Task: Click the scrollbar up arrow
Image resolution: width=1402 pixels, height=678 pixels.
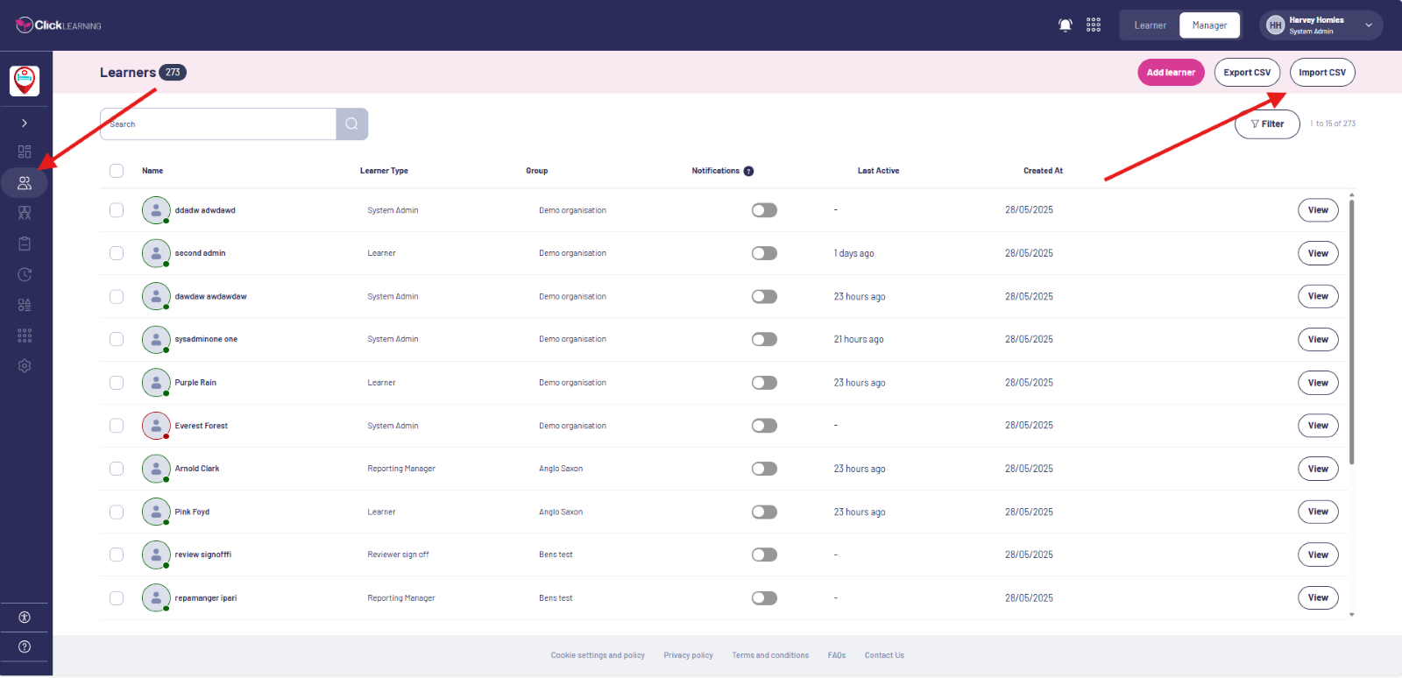Action: pyautogui.click(x=1352, y=194)
